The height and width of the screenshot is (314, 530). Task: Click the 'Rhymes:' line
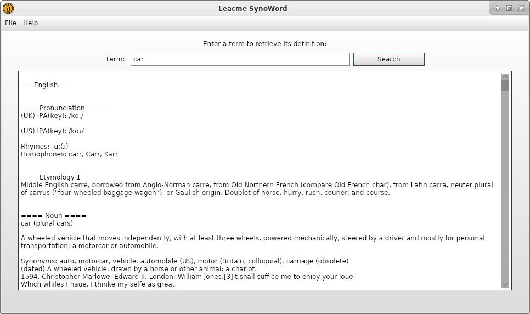click(44, 146)
